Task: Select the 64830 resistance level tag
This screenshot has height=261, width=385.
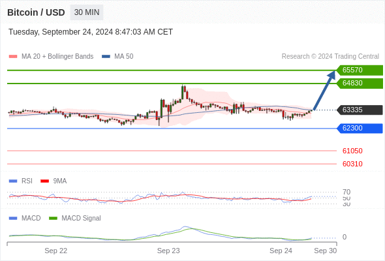Action: pos(360,84)
